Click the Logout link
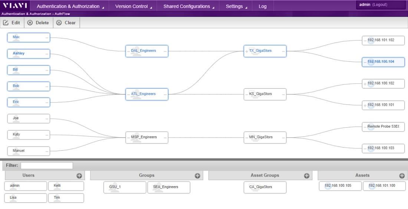This screenshot has width=408, height=209. (x=379, y=5)
